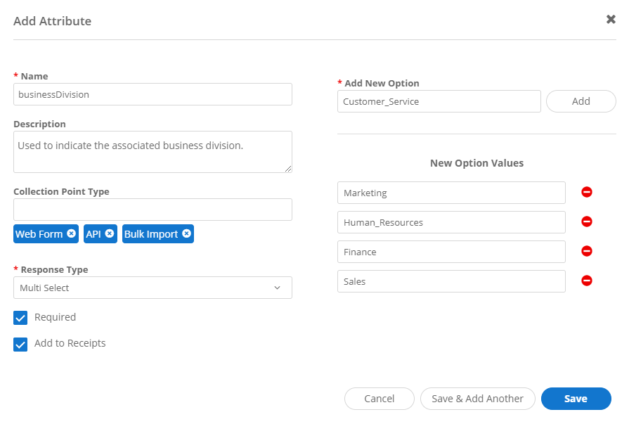629x424 pixels.
Task: Remove the Human_Resources option value
Action: tap(587, 221)
